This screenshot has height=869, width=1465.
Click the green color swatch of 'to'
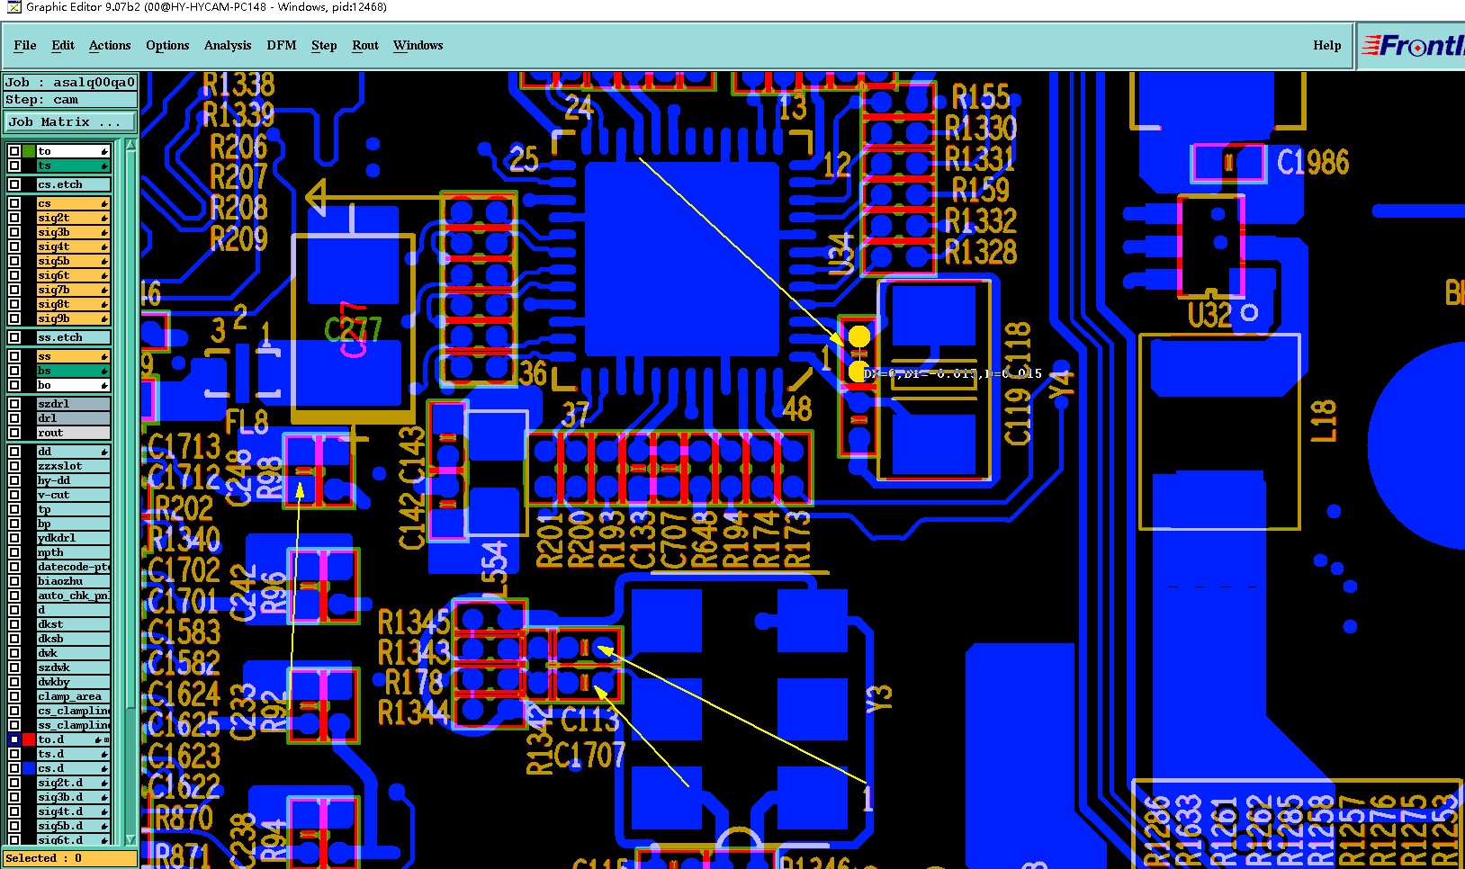coord(29,151)
